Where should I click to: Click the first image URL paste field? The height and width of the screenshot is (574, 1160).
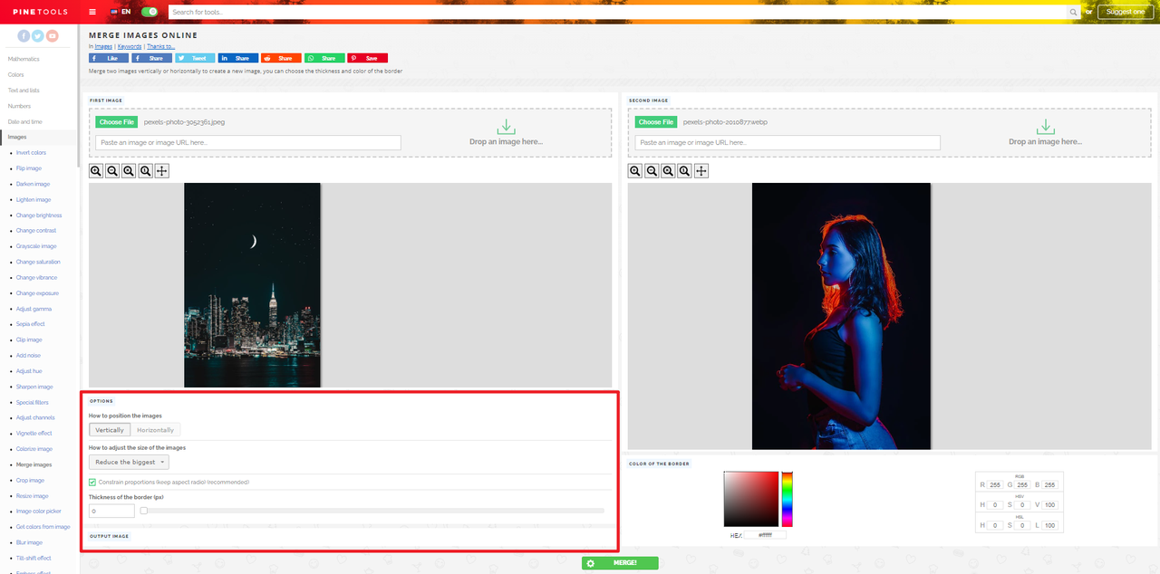(x=248, y=142)
